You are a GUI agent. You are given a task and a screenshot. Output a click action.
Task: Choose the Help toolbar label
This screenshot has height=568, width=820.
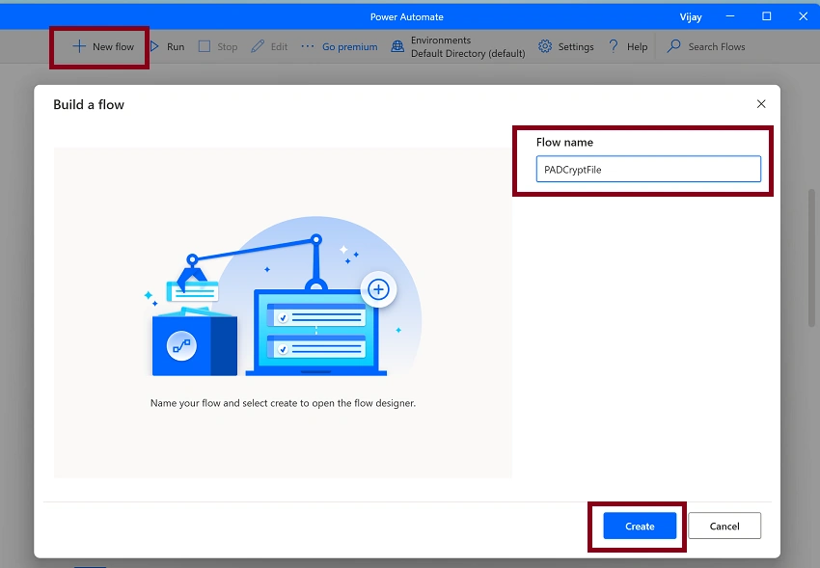[637, 46]
